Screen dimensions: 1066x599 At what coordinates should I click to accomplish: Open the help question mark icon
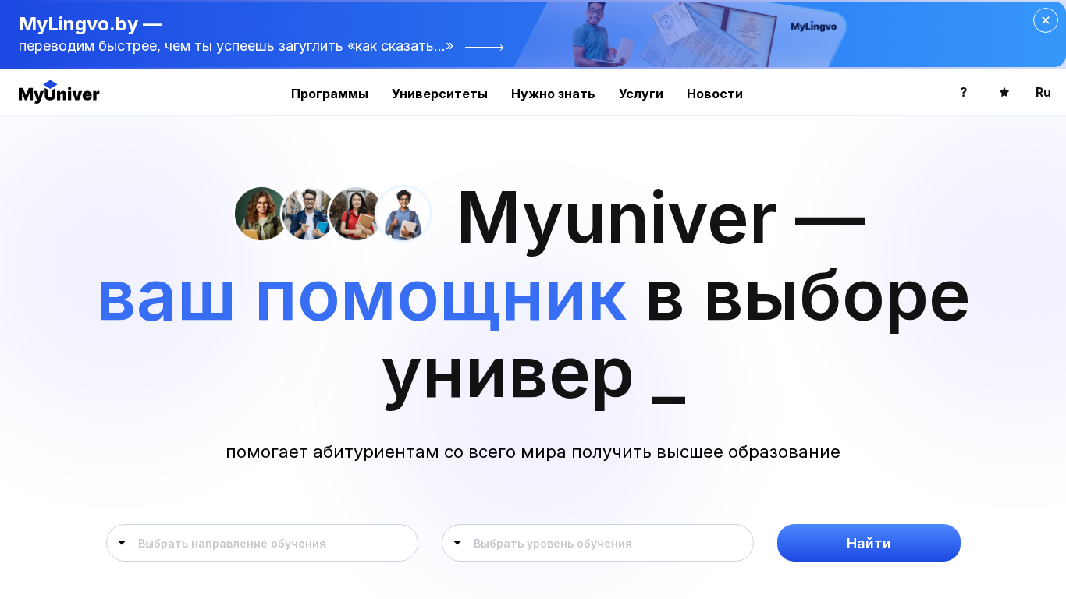pyautogui.click(x=964, y=92)
